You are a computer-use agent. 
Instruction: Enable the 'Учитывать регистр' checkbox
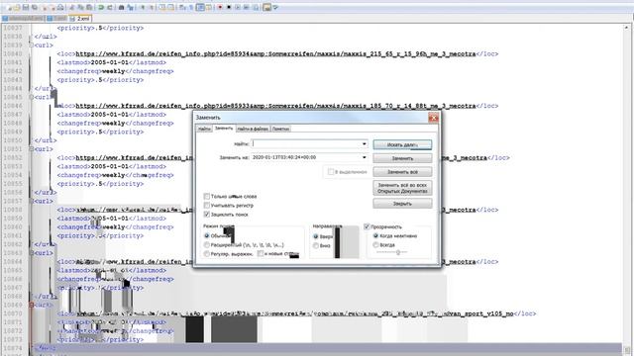(207, 205)
